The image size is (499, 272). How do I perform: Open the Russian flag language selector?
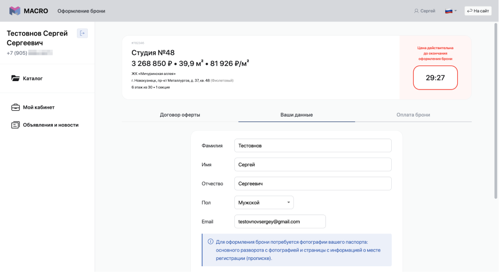[x=450, y=11]
